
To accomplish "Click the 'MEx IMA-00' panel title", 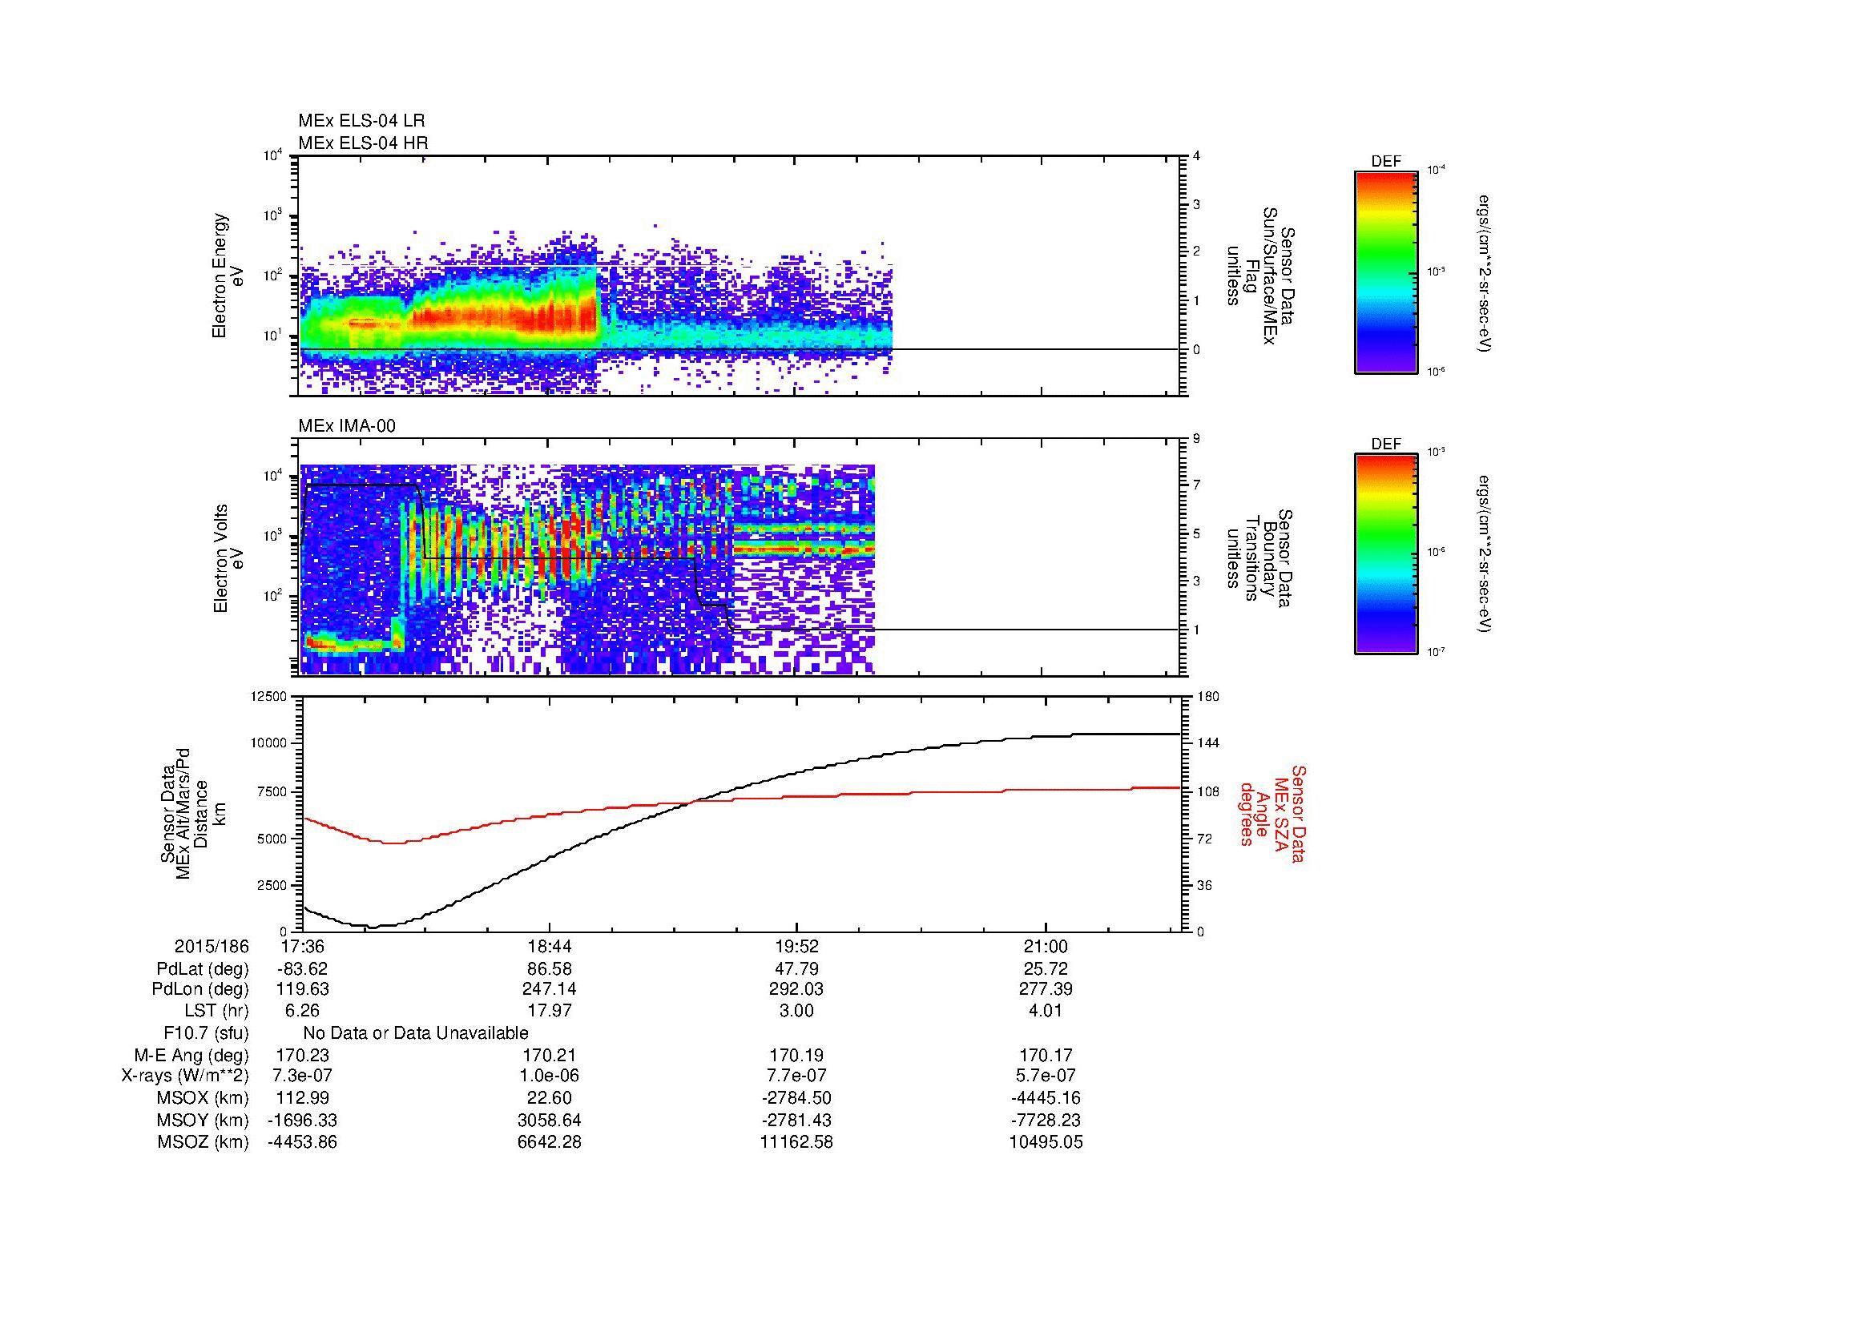I will pos(346,426).
